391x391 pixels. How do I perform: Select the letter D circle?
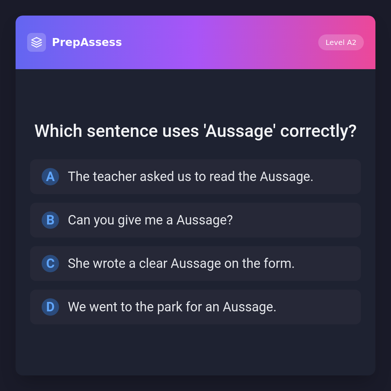tap(50, 307)
